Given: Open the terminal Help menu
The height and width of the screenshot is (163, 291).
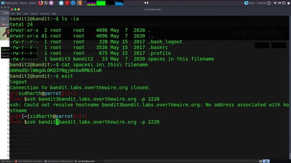Looking at the screenshot, I should coord(54,14).
